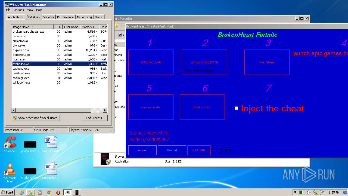
Task: Click the Start Steam button
Action: click(x=267, y=62)
